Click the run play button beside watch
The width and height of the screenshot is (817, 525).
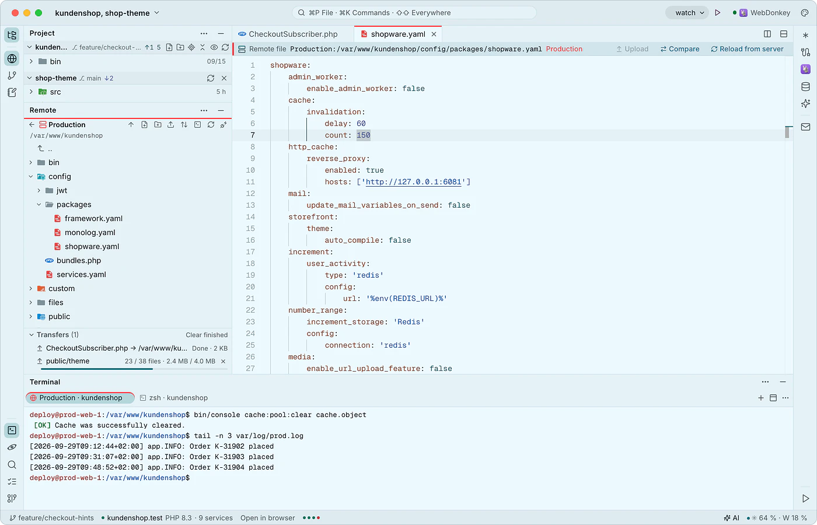[x=718, y=13]
